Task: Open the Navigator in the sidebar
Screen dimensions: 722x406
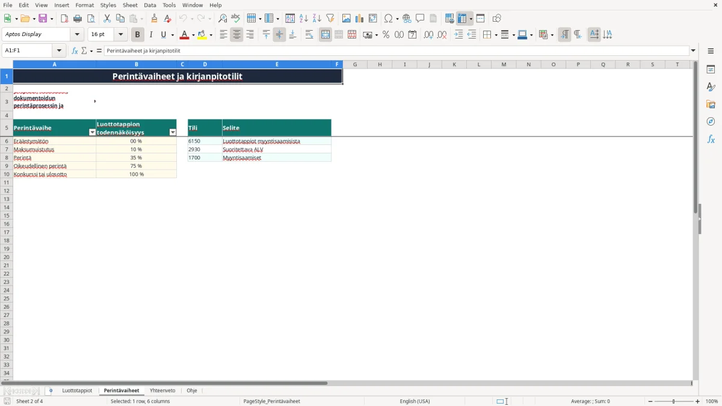Action: coord(711,121)
